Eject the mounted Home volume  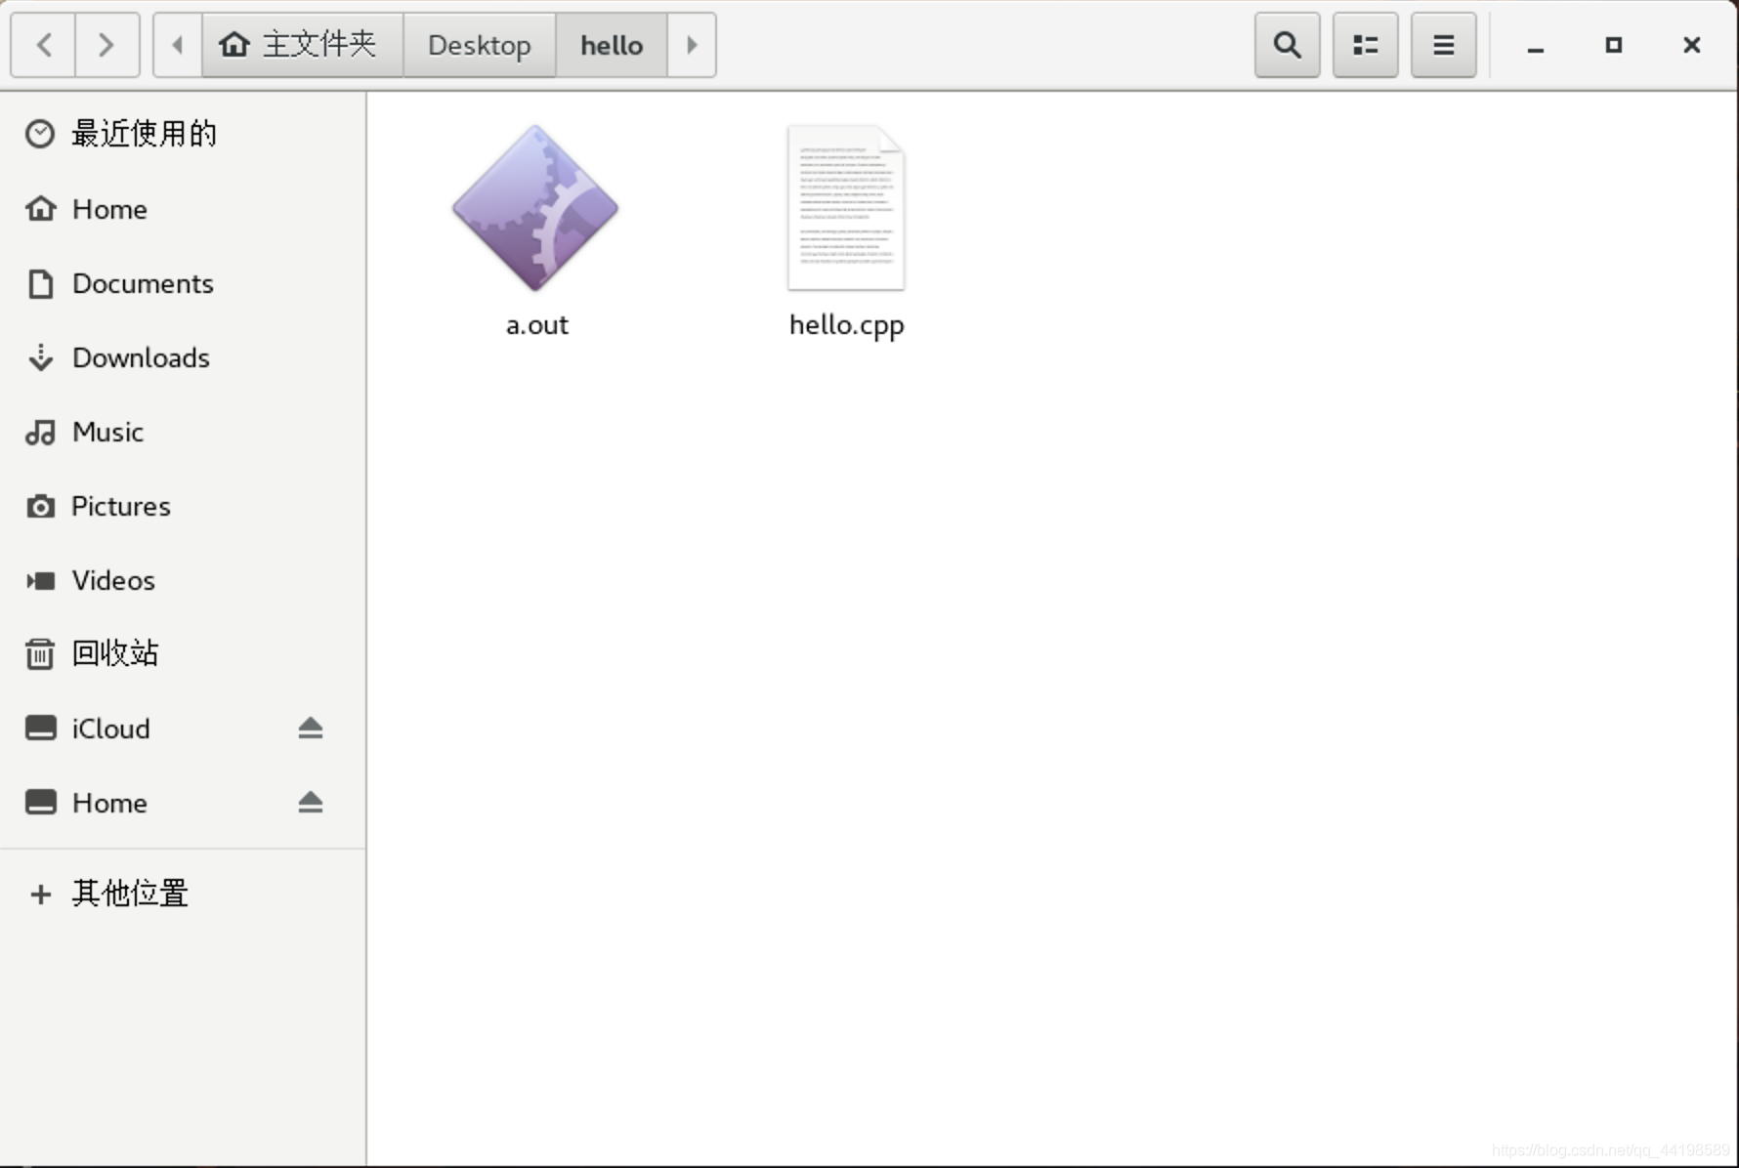(x=311, y=803)
